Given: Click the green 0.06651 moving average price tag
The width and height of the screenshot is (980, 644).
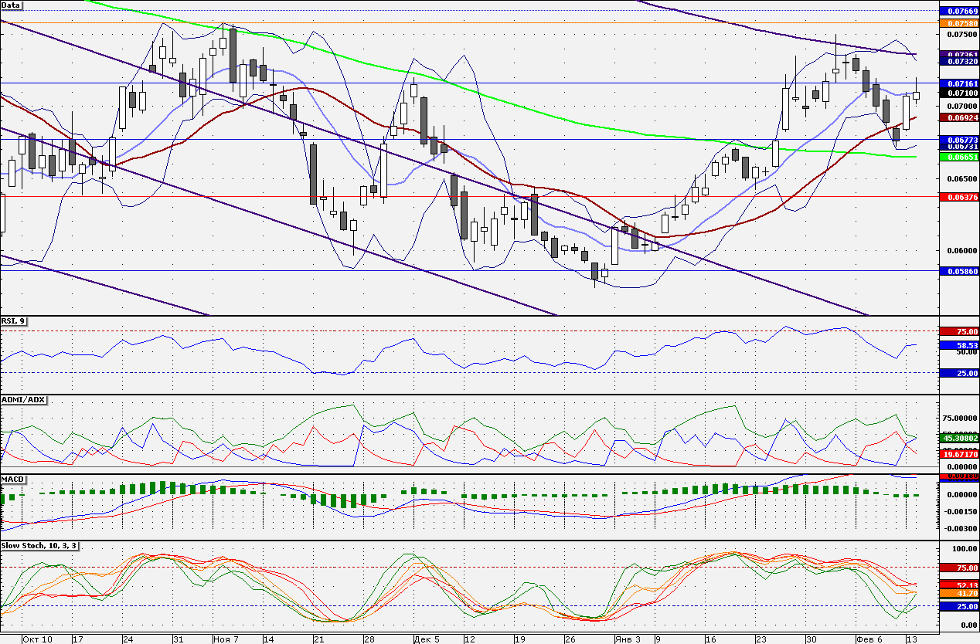Looking at the screenshot, I should pyautogui.click(x=959, y=157).
